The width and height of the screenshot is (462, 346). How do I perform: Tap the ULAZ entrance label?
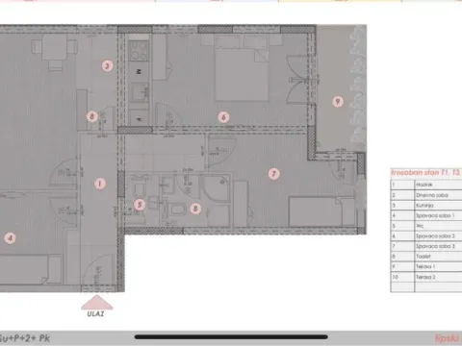pos(95,314)
